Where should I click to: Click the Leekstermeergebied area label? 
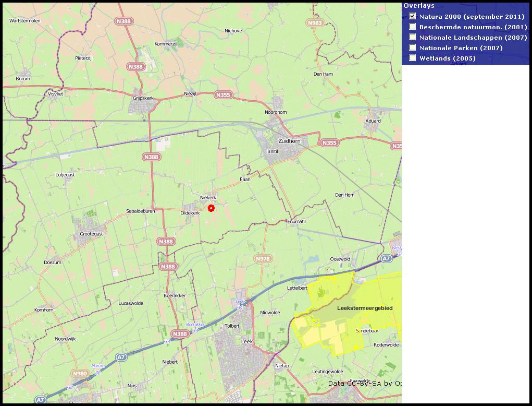365,308
